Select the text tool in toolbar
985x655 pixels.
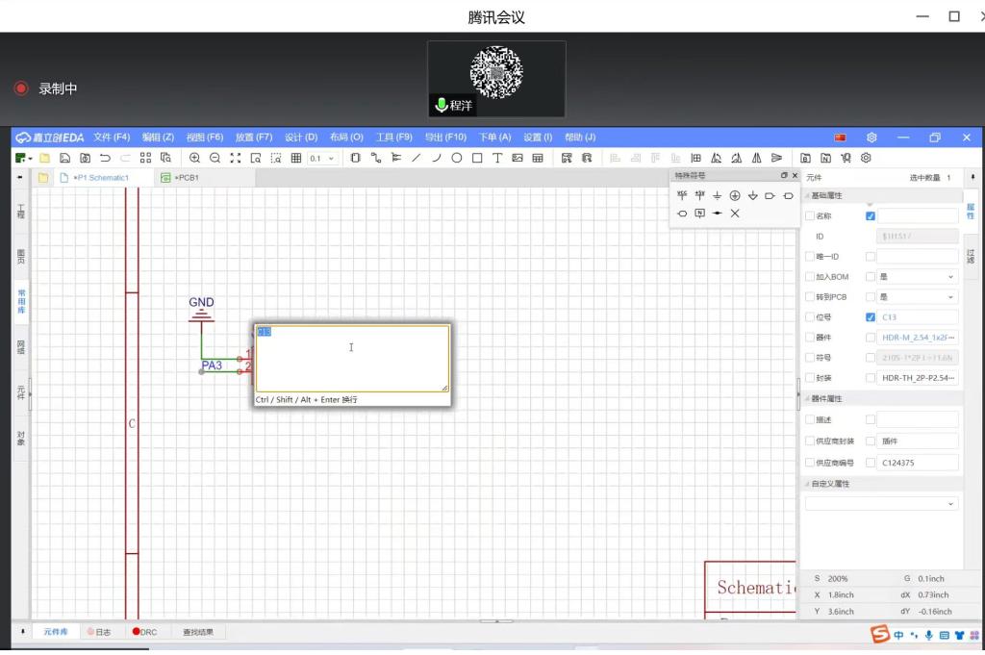click(497, 158)
